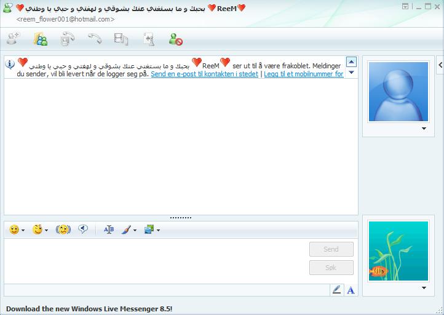Open my fish display picture options arrow
This screenshot has width=444, height=315.
[424, 288]
